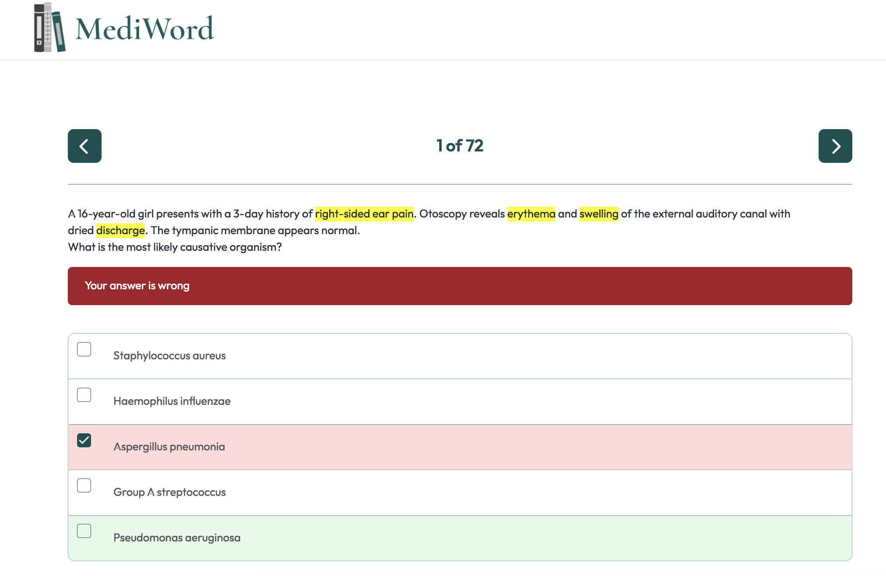
Task: Click the Aspergillus pneumonia option text
Action: tap(169, 447)
